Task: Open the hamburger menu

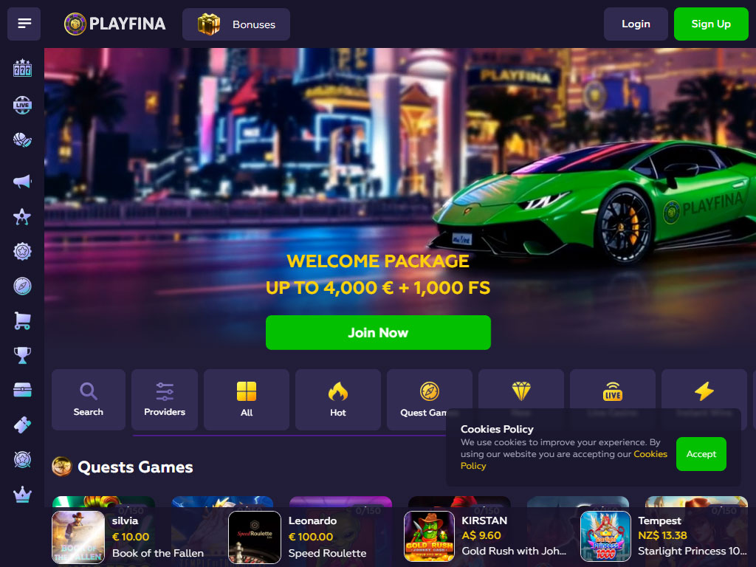Action: point(24,24)
